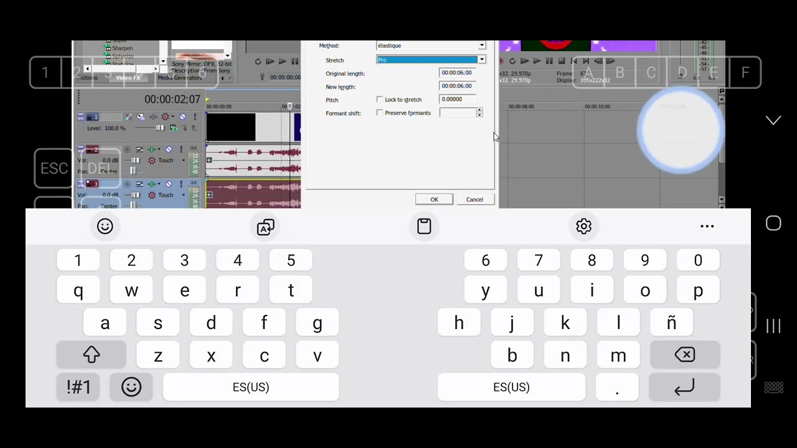Open the keyboard emoji panel in the toolbar

pos(105,226)
